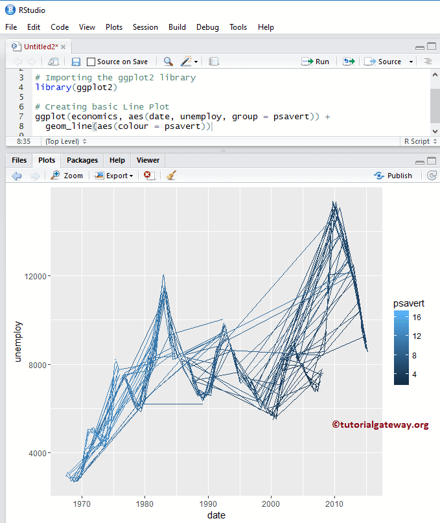Screen dimensions: 440x523
Task: Click the geom_line code on line 8
Action: (x=128, y=126)
